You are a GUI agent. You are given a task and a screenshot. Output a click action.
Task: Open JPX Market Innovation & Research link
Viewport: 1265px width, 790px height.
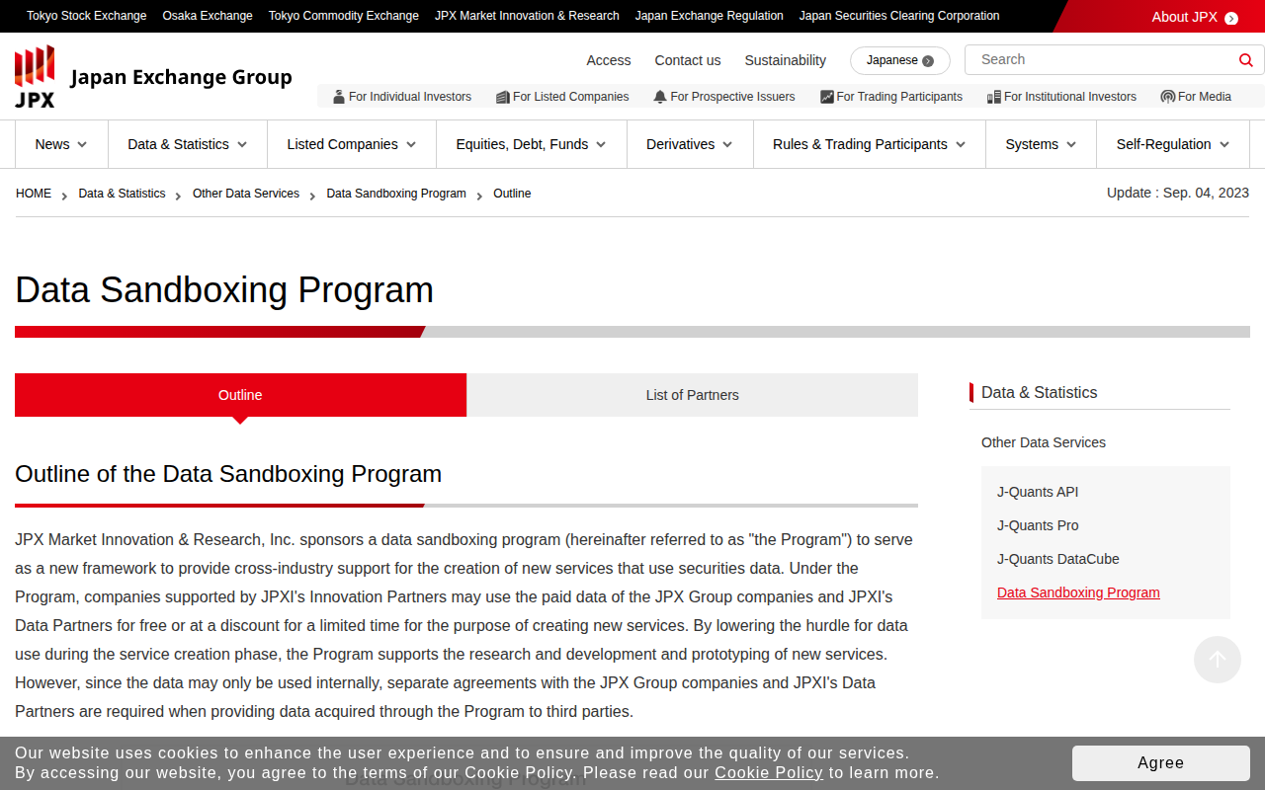pyautogui.click(x=527, y=16)
